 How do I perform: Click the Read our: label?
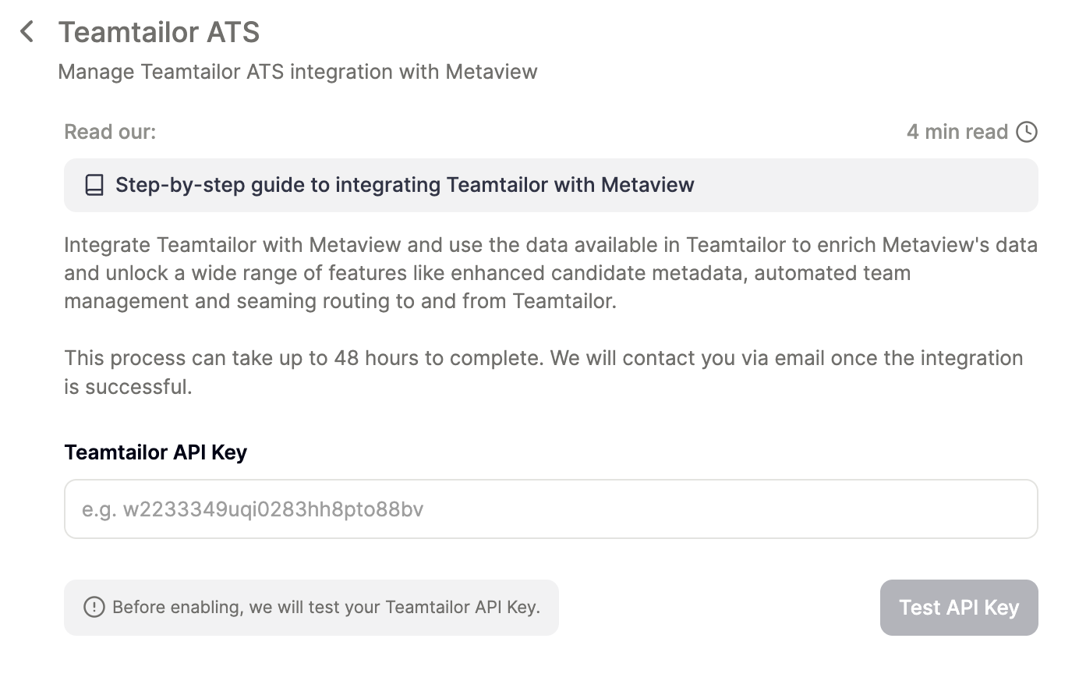(x=110, y=132)
